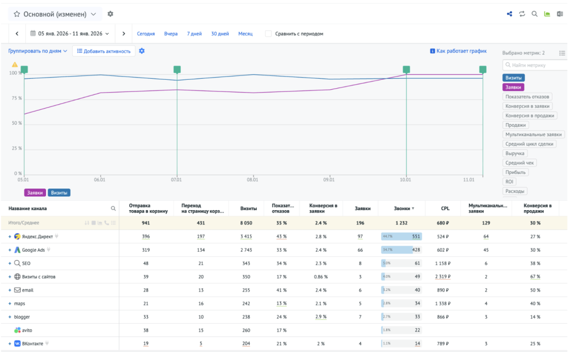Screen dimensions: 568x352
Task: Open Группировать по дням dropdown
Action: (38, 51)
